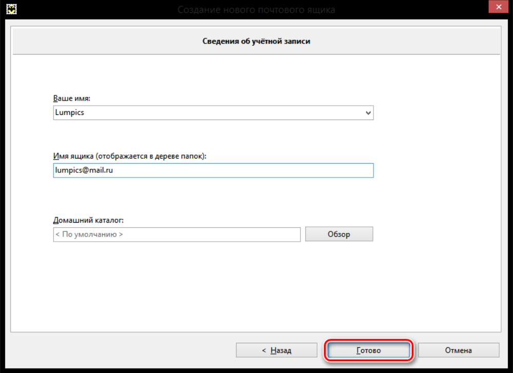Viewport: 513px width, 373px height.
Task: Click the 'Сведения об учётной записи' header
Action: (256, 42)
